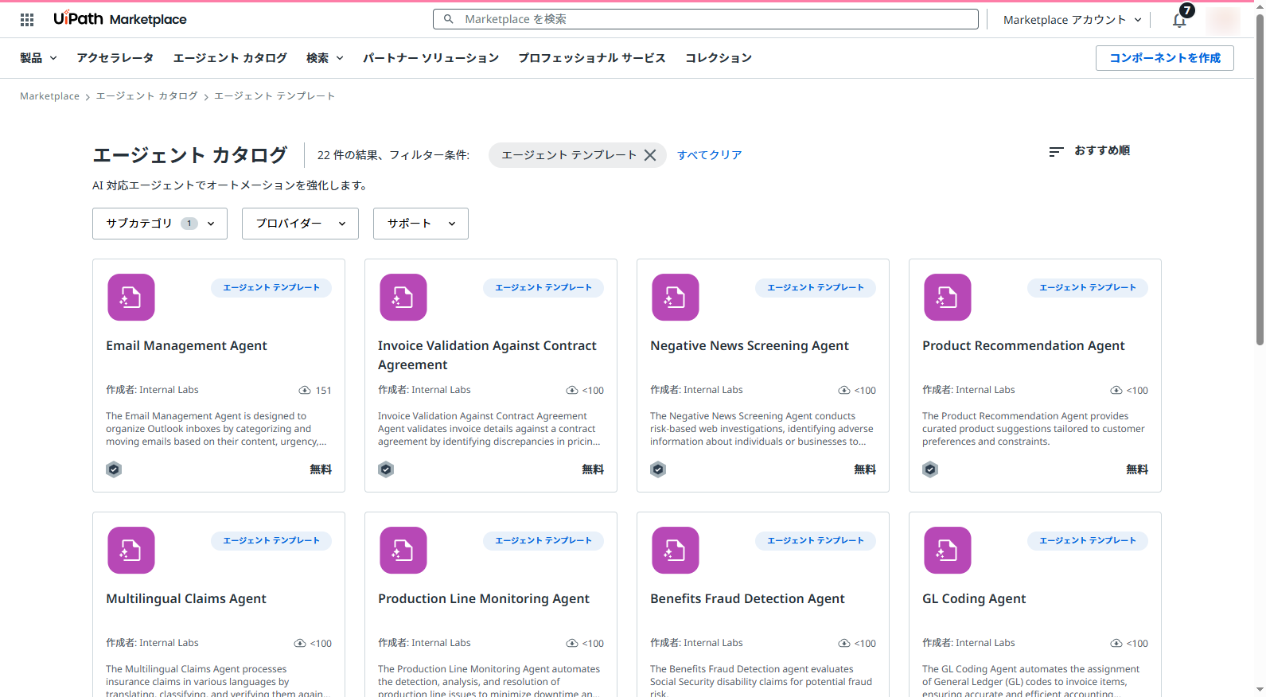1266x697 pixels.
Task: Open the Benefits Fraud Detection Agent title
Action: (747, 598)
